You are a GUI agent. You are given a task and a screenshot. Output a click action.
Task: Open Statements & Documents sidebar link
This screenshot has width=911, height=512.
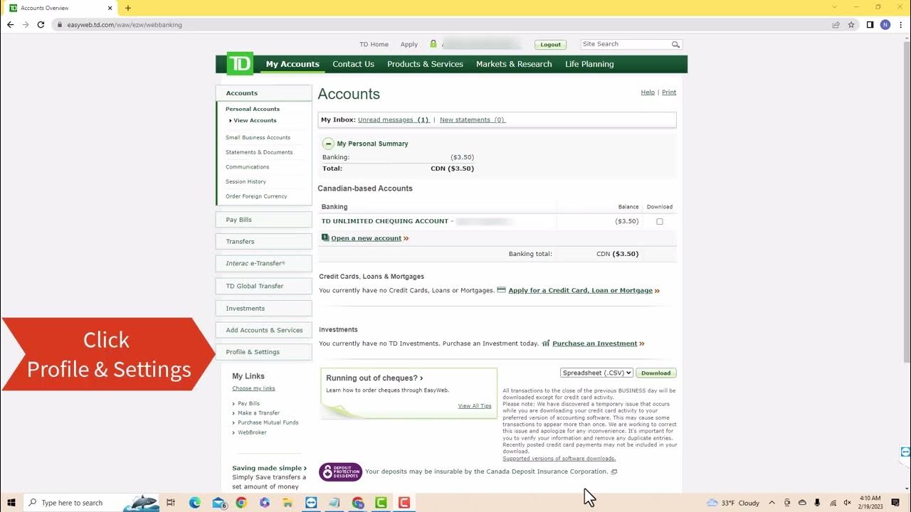[x=259, y=152]
